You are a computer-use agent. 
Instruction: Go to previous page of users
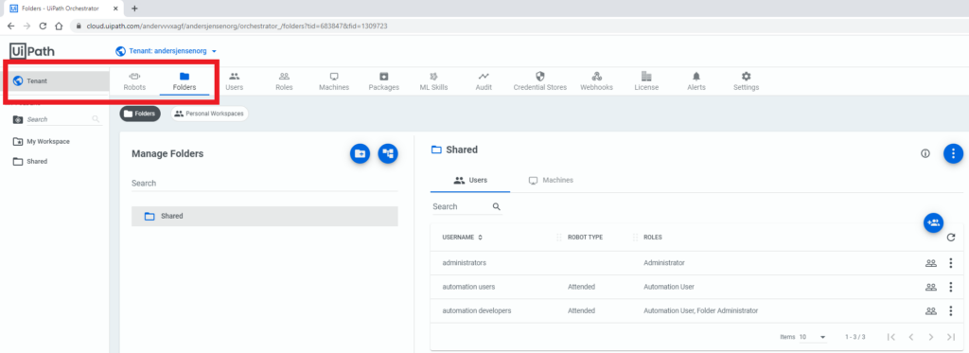tap(911, 337)
